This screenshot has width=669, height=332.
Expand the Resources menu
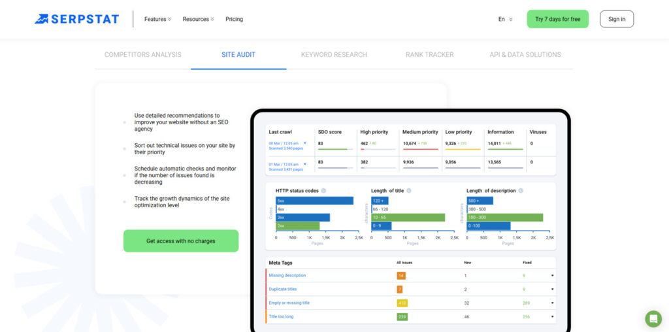[x=199, y=19]
